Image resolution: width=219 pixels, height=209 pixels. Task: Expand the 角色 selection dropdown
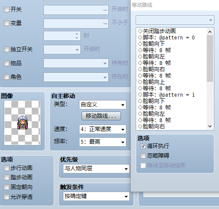[x=76, y=77]
